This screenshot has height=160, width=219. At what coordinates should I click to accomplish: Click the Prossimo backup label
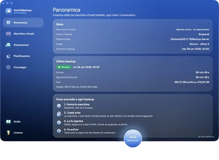[x=66, y=49]
